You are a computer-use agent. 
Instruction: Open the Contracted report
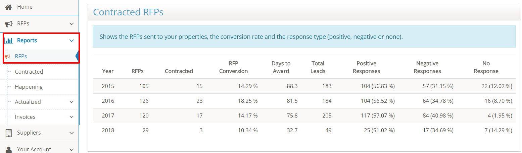29,72
